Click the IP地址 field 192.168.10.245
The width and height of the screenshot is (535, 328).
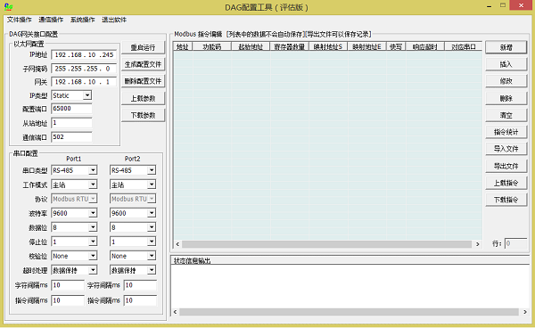(x=84, y=55)
